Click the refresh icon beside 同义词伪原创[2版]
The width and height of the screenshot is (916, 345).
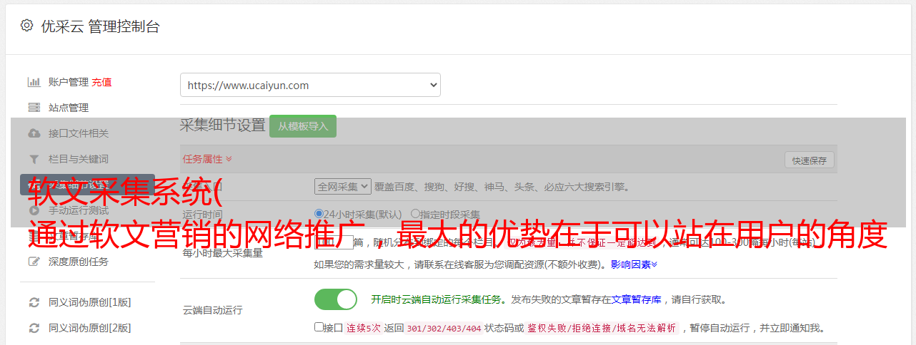coord(34,328)
